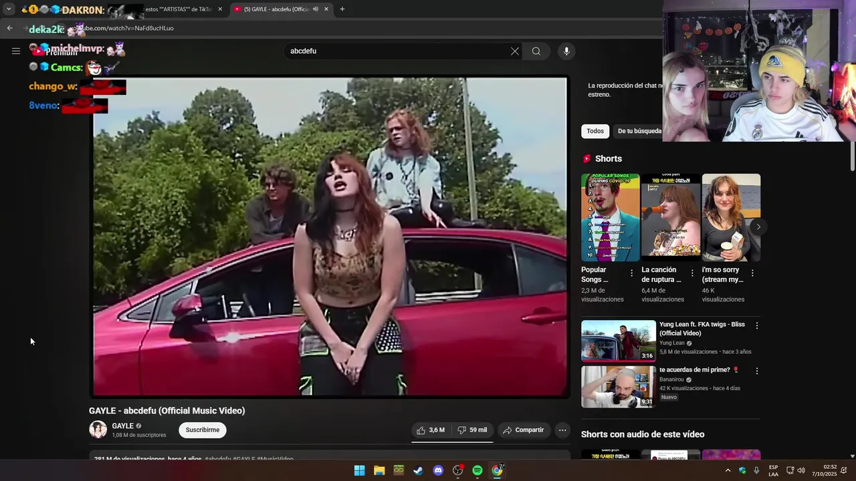This screenshot has width=856, height=481.
Task: Open Yung Lean Bliss video thumbnail
Action: [x=619, y=341]
